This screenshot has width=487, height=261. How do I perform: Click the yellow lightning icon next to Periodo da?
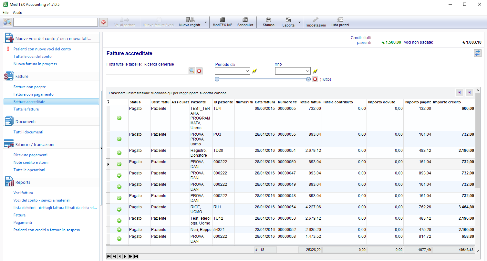pos(254,71)
